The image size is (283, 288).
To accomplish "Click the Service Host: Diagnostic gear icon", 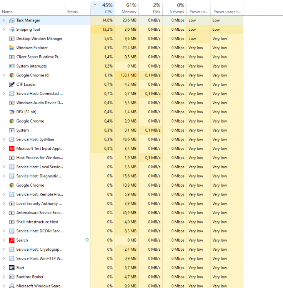I will [12, 176].
